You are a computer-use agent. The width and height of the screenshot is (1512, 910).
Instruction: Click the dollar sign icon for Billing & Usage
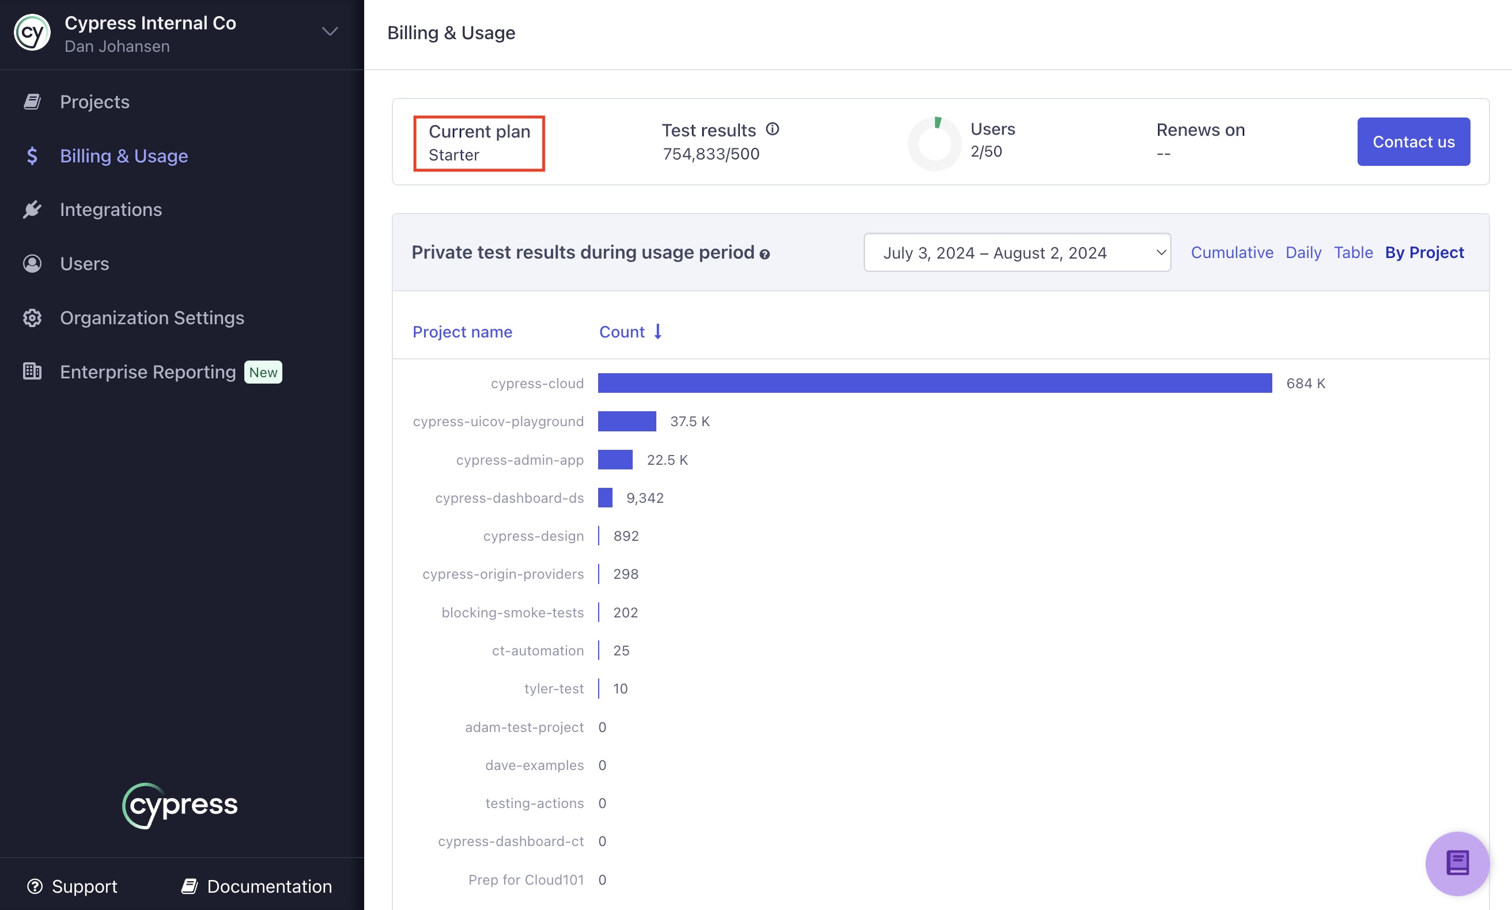click(x=32, y=156)
